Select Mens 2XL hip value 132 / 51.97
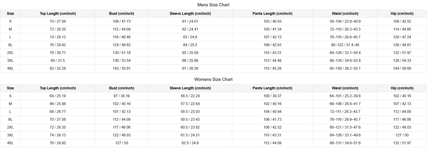Image resolution: width=428 pixels, height=148 pixels. (402, 53)
